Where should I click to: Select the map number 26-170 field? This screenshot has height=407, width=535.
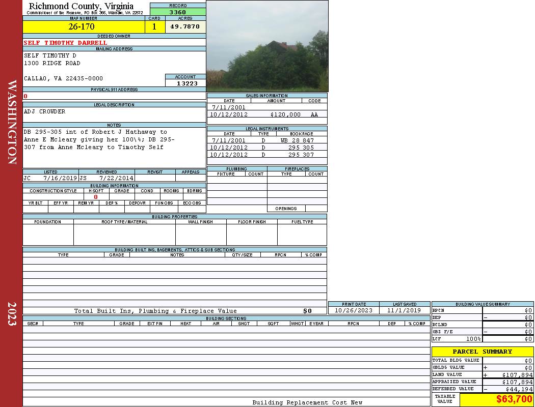[82, 26]
